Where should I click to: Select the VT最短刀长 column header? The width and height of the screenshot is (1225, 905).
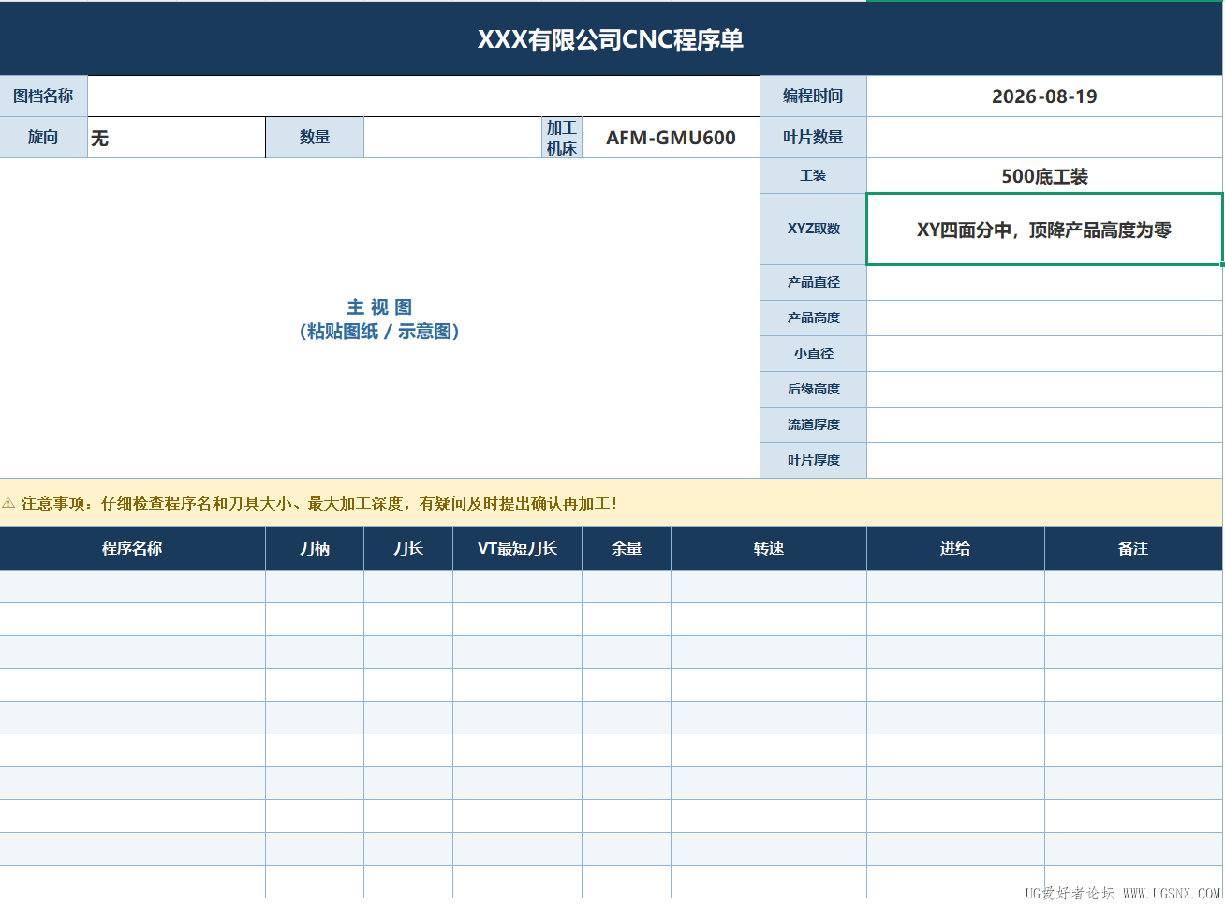pyautogui.click(x=517, y=548)
